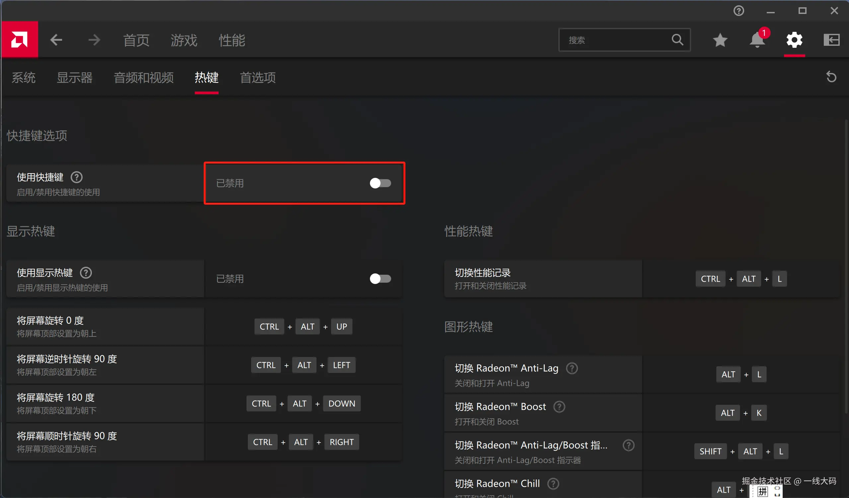Click the search magnifier icon
Viewport: 849px width, 498px height.
tap(677, 40)
